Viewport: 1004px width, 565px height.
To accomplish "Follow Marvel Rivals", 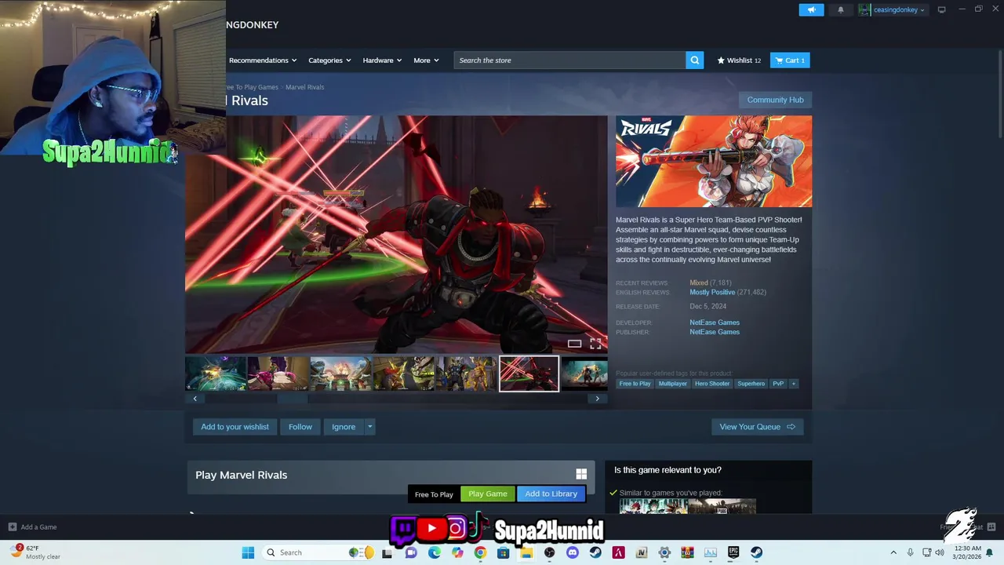I will tap(300, 427).
